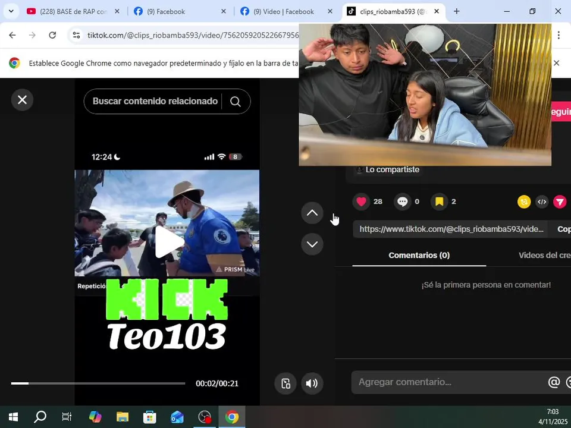Switch to Videos del creador tab

coord(545,255)
